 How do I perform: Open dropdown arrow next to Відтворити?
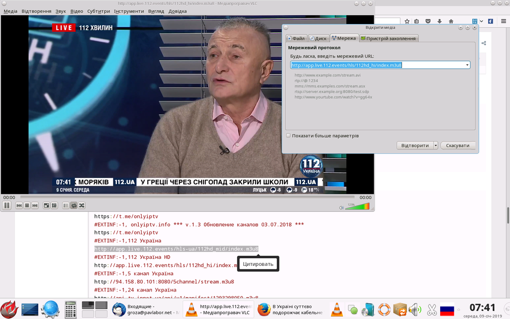tap(436, 145)
